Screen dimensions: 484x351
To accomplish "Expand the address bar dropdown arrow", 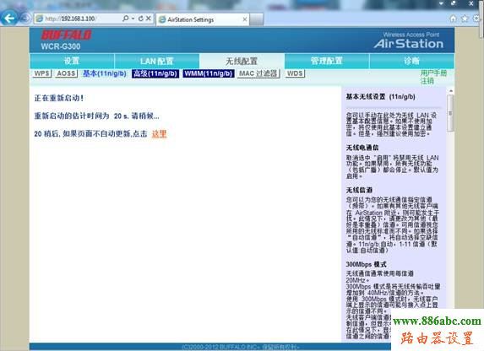I will (x=133, y=19).
